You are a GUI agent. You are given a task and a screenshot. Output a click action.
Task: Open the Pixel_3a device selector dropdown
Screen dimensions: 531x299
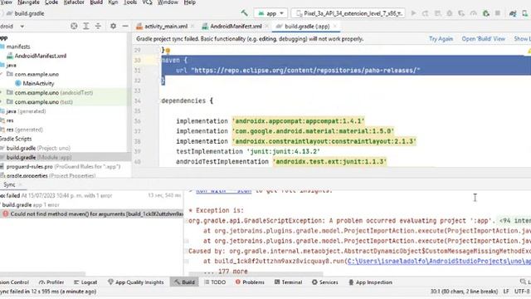(x=348, y=13)
